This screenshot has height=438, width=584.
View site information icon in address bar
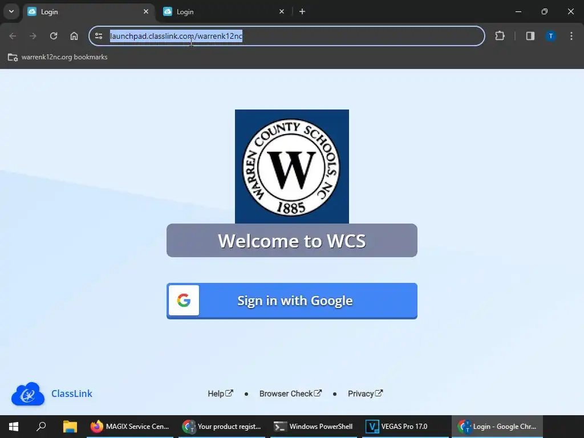(99, 36)
